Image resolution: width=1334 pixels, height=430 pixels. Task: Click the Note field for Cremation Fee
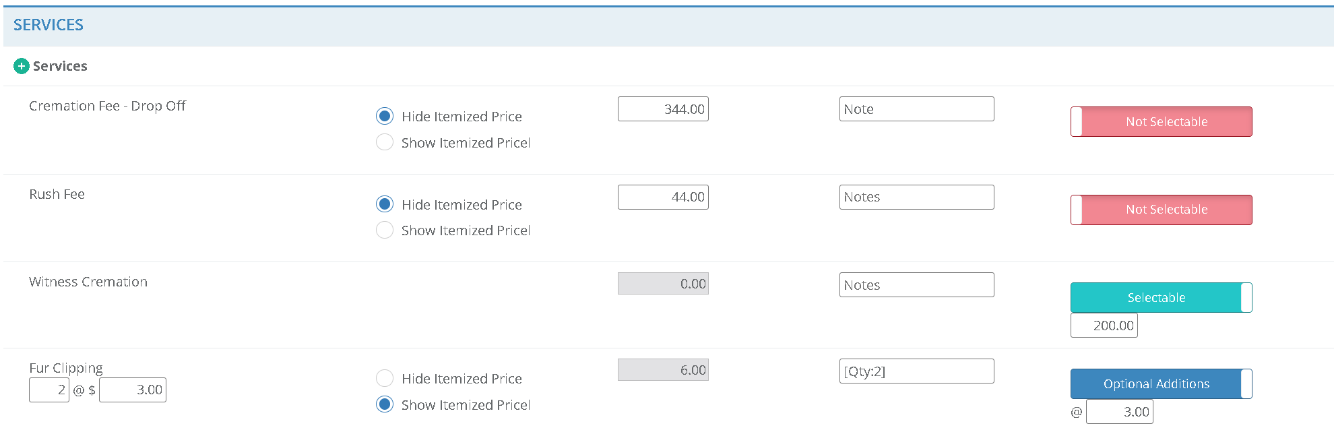tap(916, 109)
